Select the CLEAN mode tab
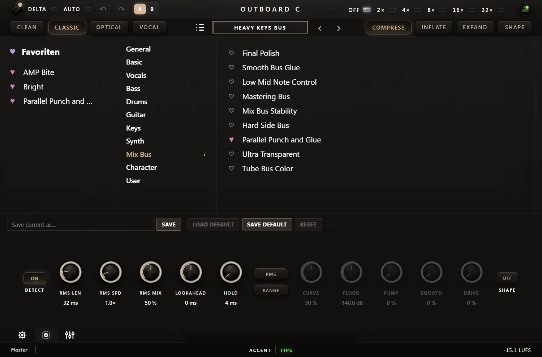This screenshot has height=357, width=542. [27, 27]
